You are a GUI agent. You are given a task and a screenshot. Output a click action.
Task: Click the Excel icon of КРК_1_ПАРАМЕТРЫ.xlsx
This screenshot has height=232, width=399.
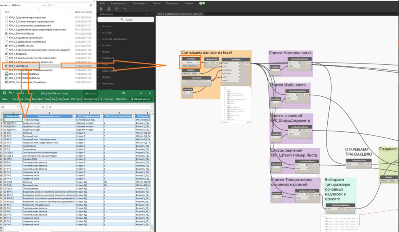(x=6, y=34)
